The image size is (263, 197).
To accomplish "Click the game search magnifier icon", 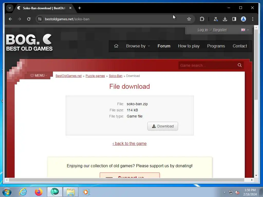I will coord(240,65).
